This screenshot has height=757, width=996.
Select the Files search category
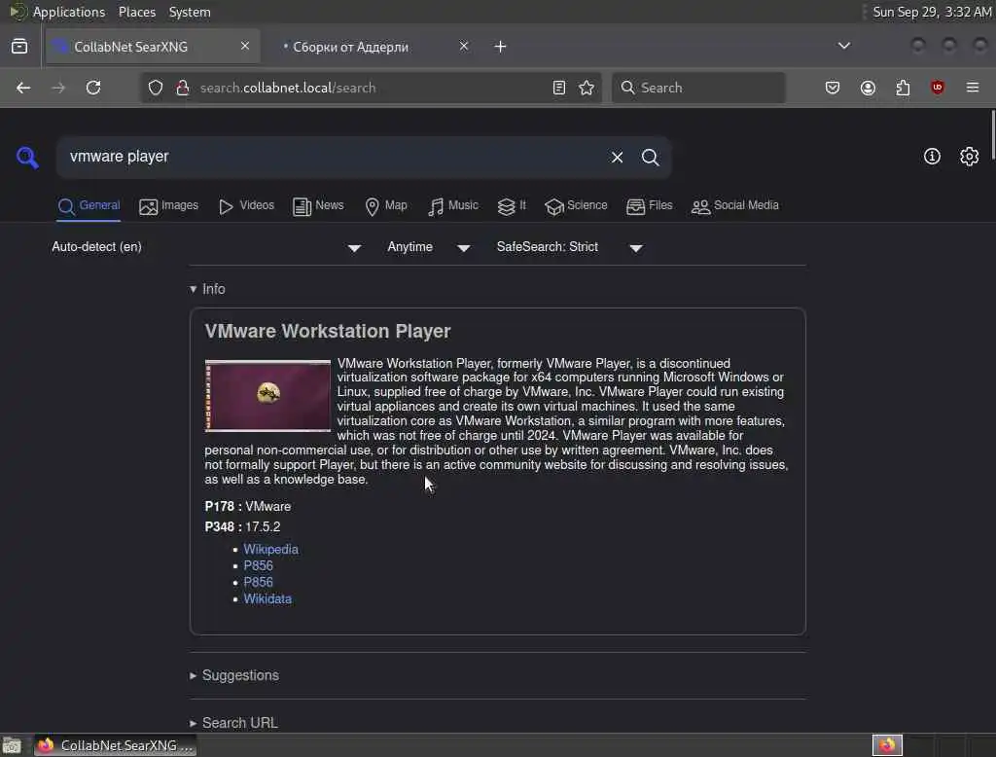tap(649, 206)
